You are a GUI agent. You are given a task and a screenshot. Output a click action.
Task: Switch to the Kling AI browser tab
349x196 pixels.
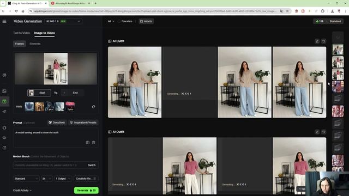tap(27, 3)
